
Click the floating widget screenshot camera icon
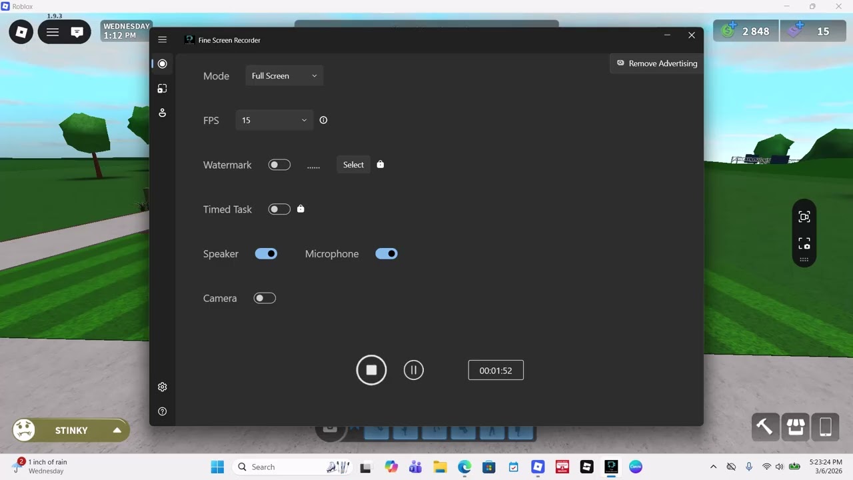point(804,243)
